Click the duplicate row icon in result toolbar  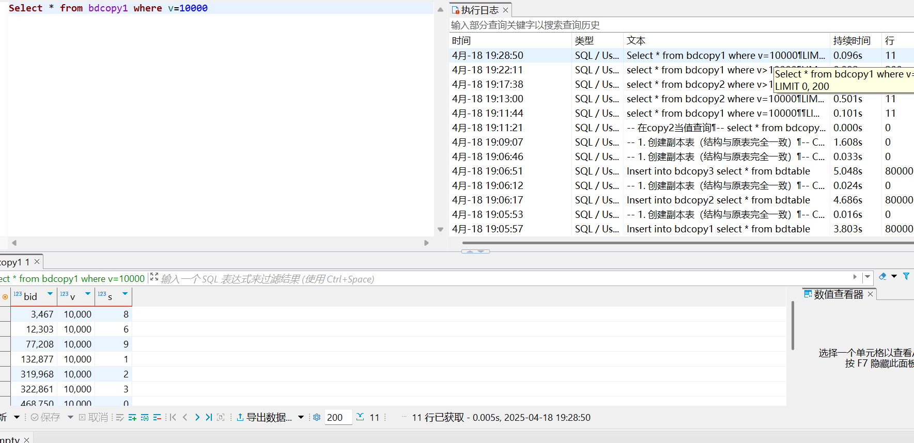coord(145,417)
